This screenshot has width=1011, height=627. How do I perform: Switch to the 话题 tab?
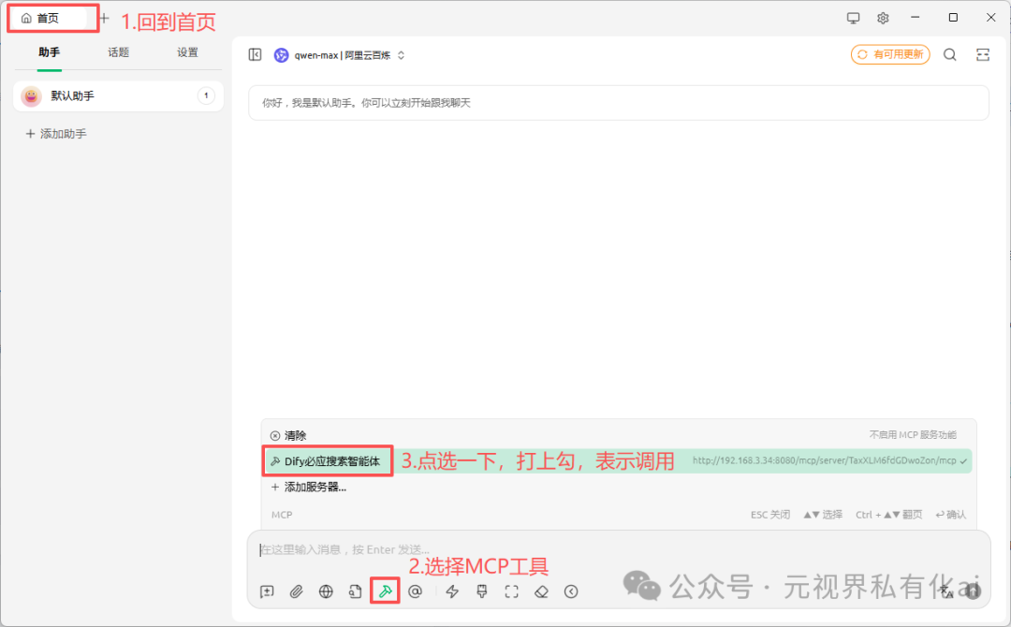point(118,52)
